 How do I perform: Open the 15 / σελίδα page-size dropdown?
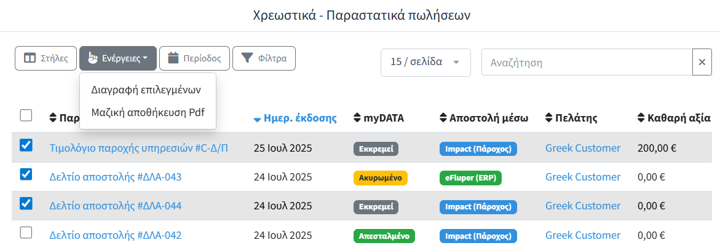click(425, 62)
